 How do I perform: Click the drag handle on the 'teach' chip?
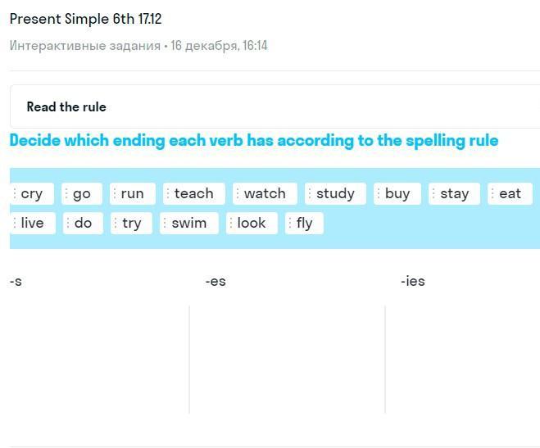[168, 193]
